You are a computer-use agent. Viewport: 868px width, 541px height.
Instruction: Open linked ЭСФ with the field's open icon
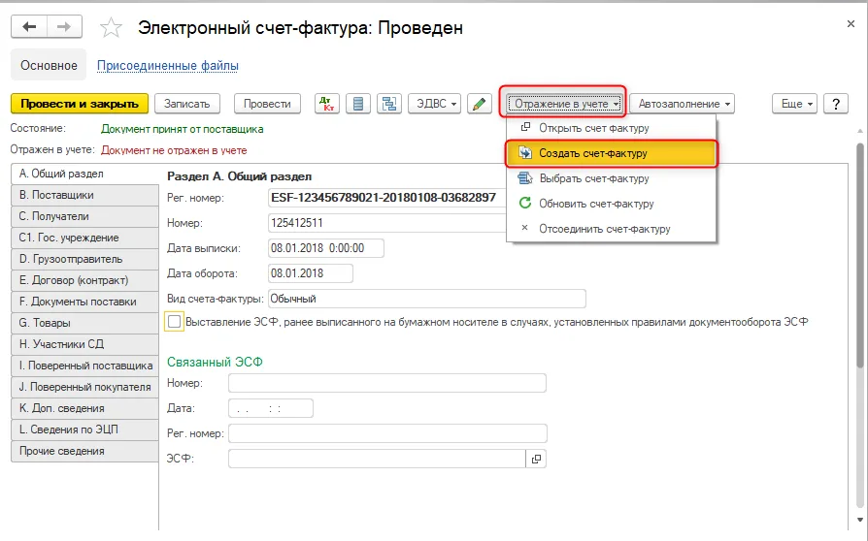click(536, 459)
